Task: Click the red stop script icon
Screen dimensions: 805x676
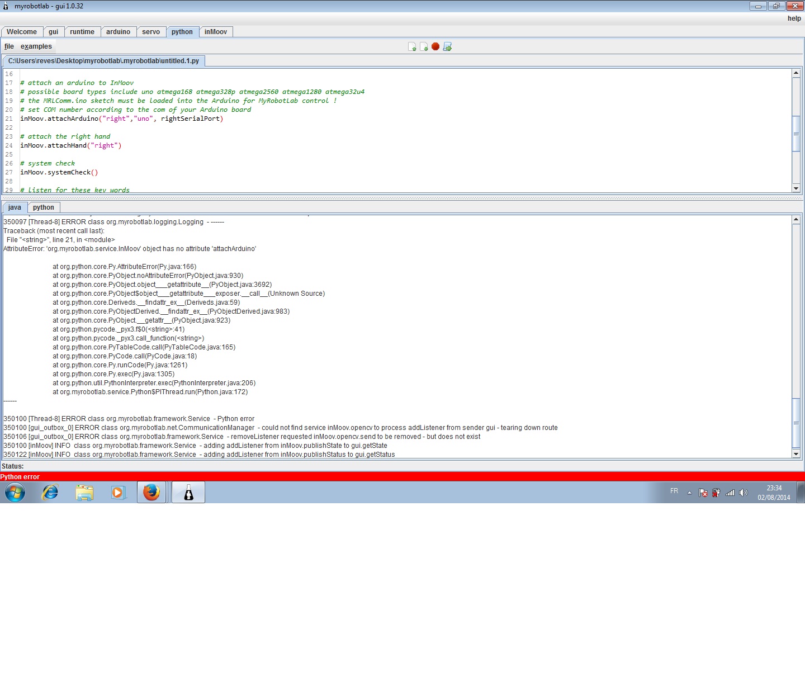Action: point(435,46)
